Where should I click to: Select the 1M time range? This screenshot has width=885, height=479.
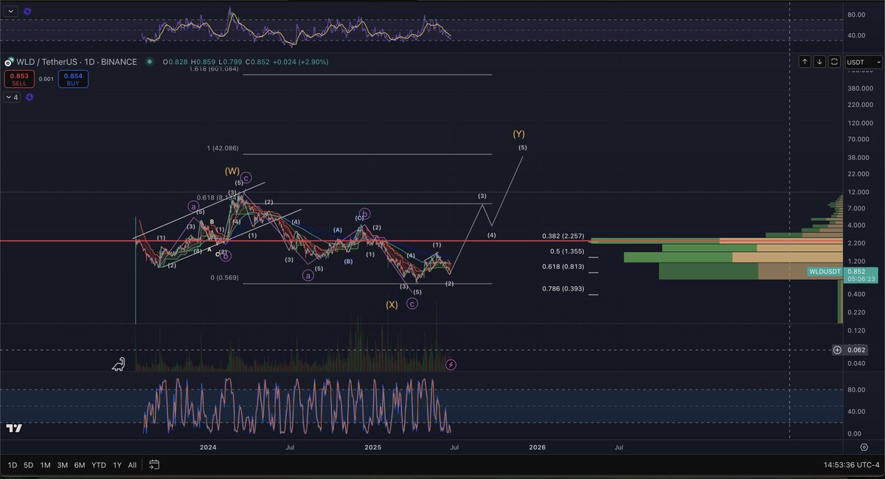pos(46,465)
